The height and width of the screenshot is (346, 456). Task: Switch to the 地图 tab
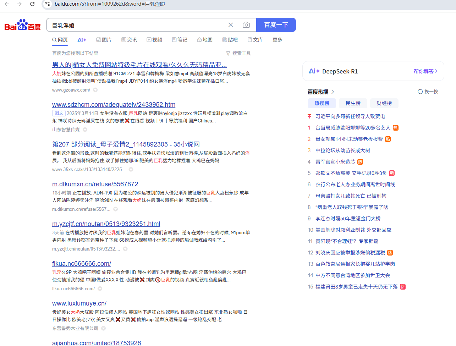point(205,40)
